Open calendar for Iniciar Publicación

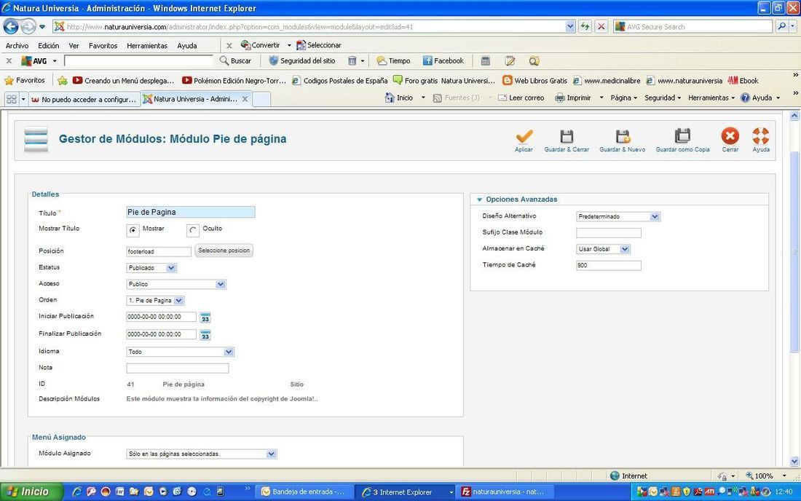point(205,317)
